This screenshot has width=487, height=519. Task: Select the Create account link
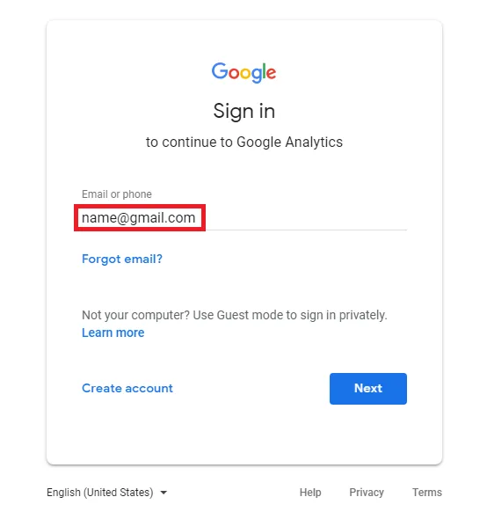[x=127, y=388]
